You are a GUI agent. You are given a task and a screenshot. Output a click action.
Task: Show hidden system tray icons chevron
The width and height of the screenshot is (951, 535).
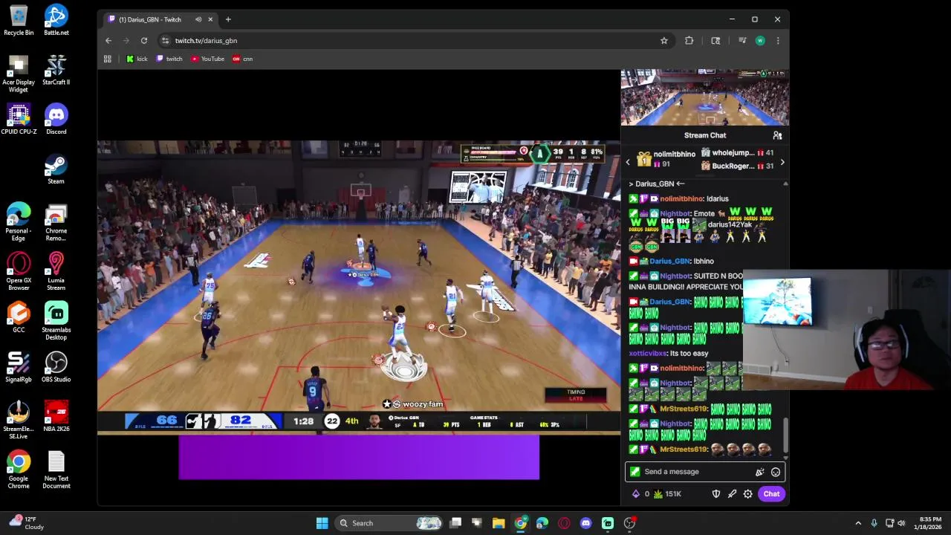point(858,523)
